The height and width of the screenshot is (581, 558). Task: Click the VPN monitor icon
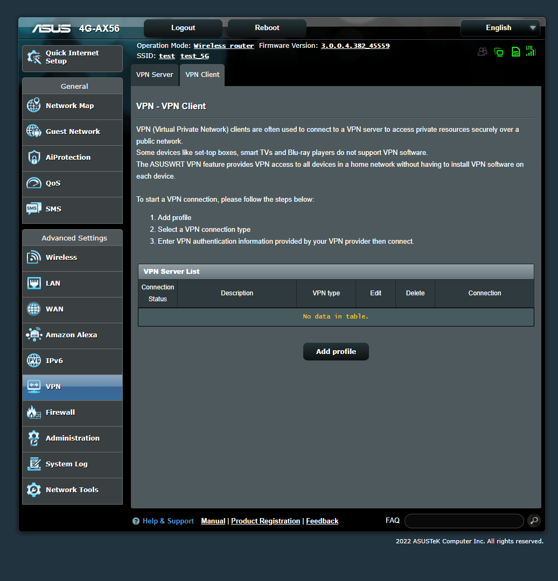34,386
